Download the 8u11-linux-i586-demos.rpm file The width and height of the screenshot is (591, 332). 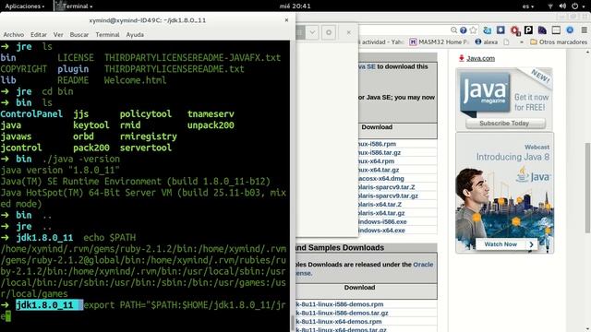[340, 304]
